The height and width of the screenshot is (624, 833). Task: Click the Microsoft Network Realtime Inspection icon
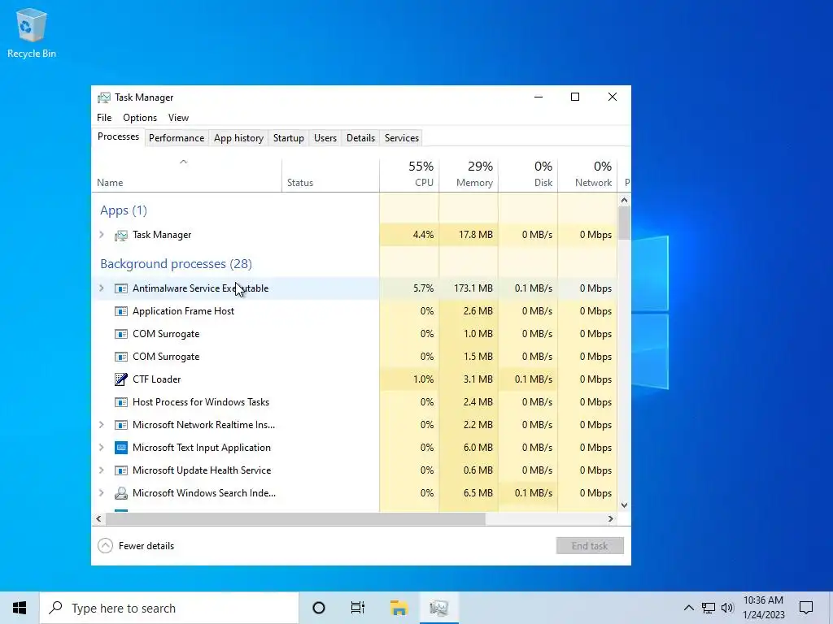tap(121, 425)
